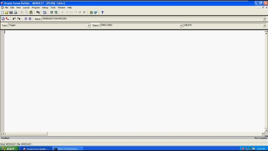Click the Step Over debug icon
The width and height of the screenshot is (268, 151).
71,13
